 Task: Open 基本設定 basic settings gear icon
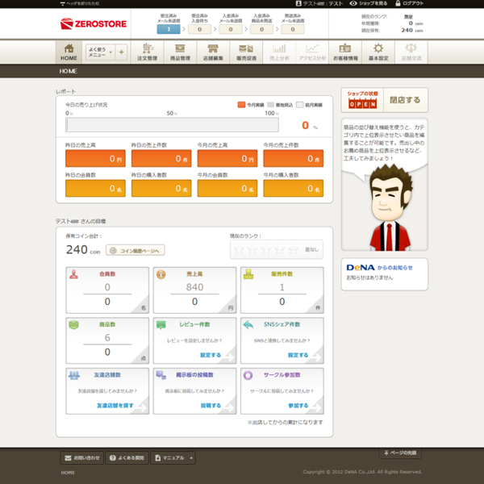(x=377, y=52)
